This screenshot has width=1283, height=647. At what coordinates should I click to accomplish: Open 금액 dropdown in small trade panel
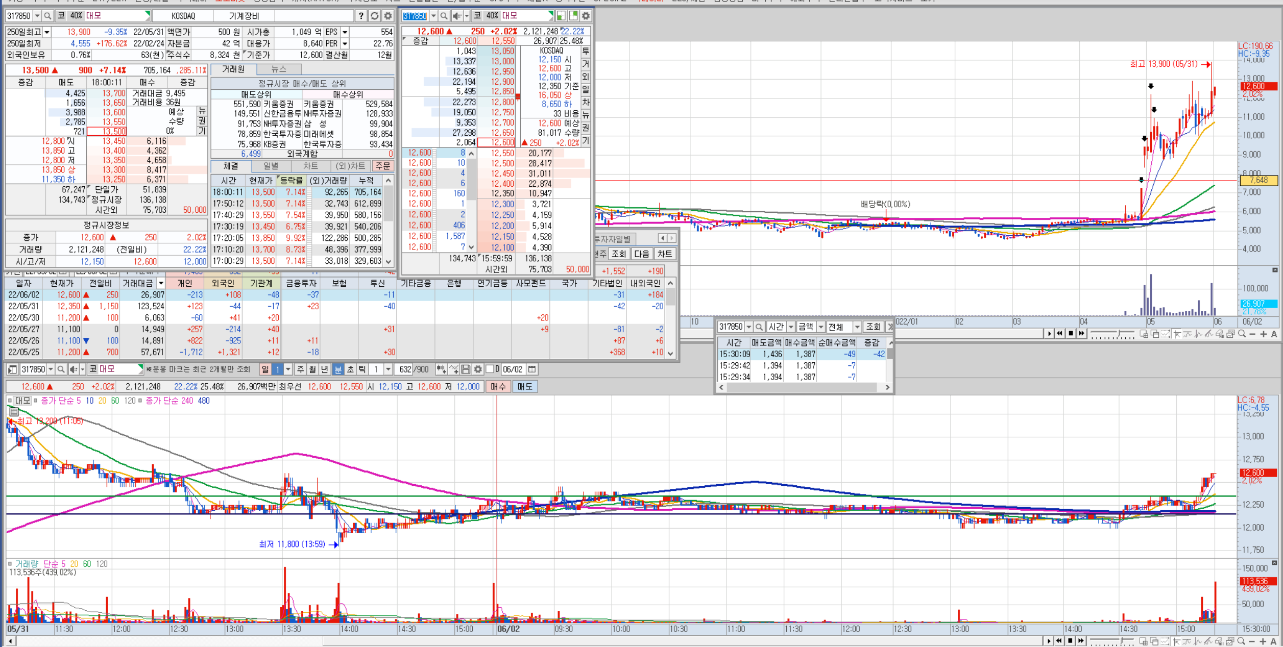pos(821,327)
